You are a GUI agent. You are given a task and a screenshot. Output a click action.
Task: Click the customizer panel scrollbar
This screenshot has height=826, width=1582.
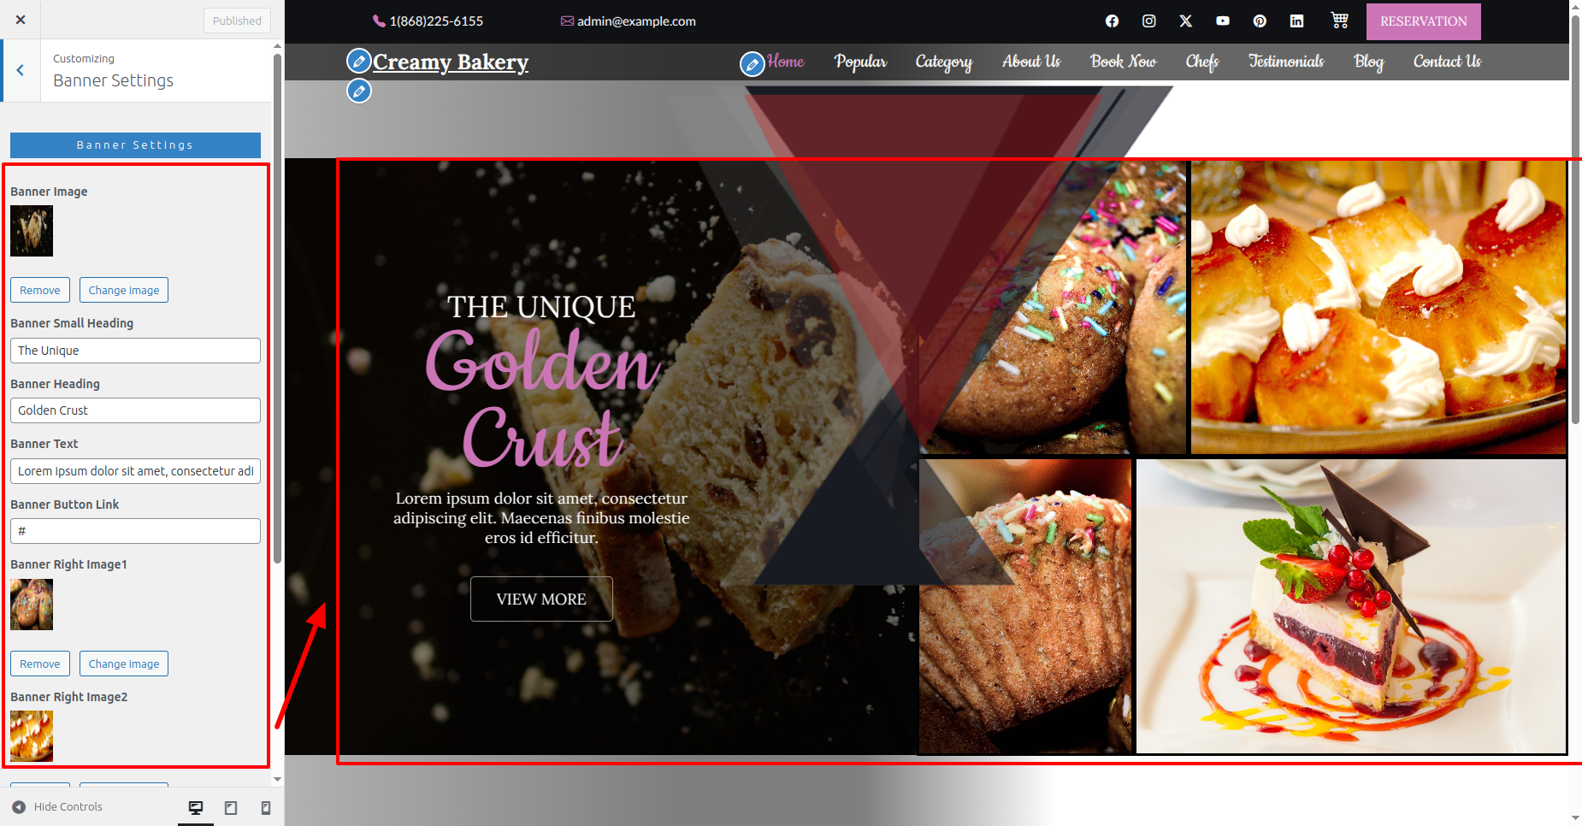coord(277,308)
